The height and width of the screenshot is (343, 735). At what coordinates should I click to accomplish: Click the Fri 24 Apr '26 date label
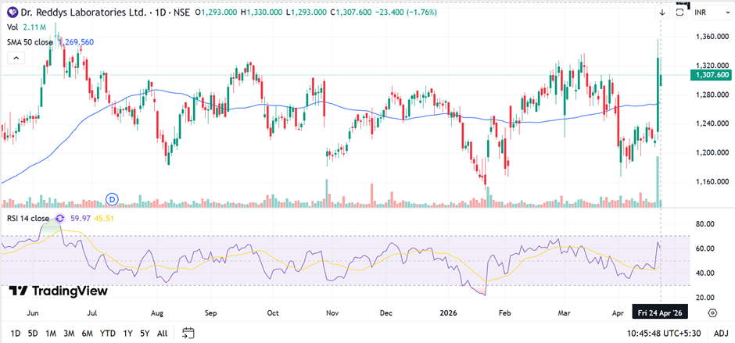pos(661,313)
